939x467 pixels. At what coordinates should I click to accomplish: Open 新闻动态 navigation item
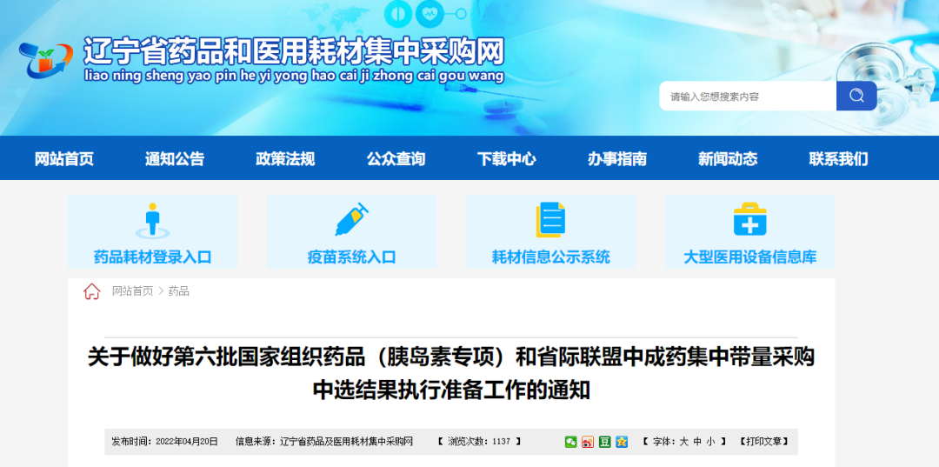728,158
